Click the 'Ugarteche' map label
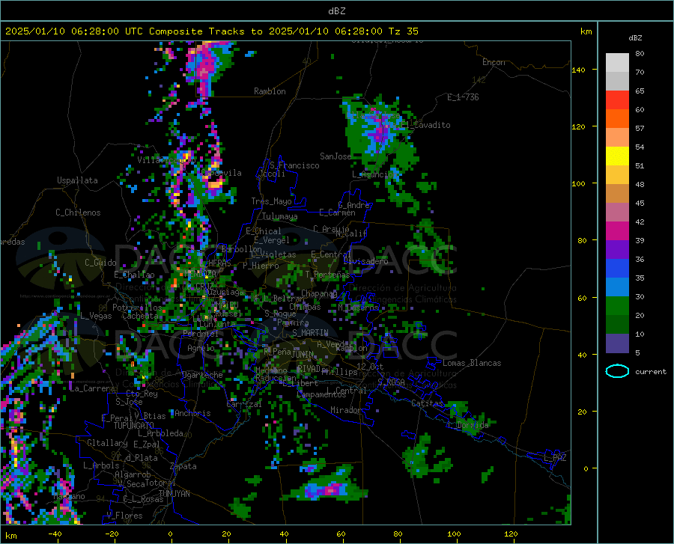Viewport: 674px width, 544px height. tap(202, 375)
